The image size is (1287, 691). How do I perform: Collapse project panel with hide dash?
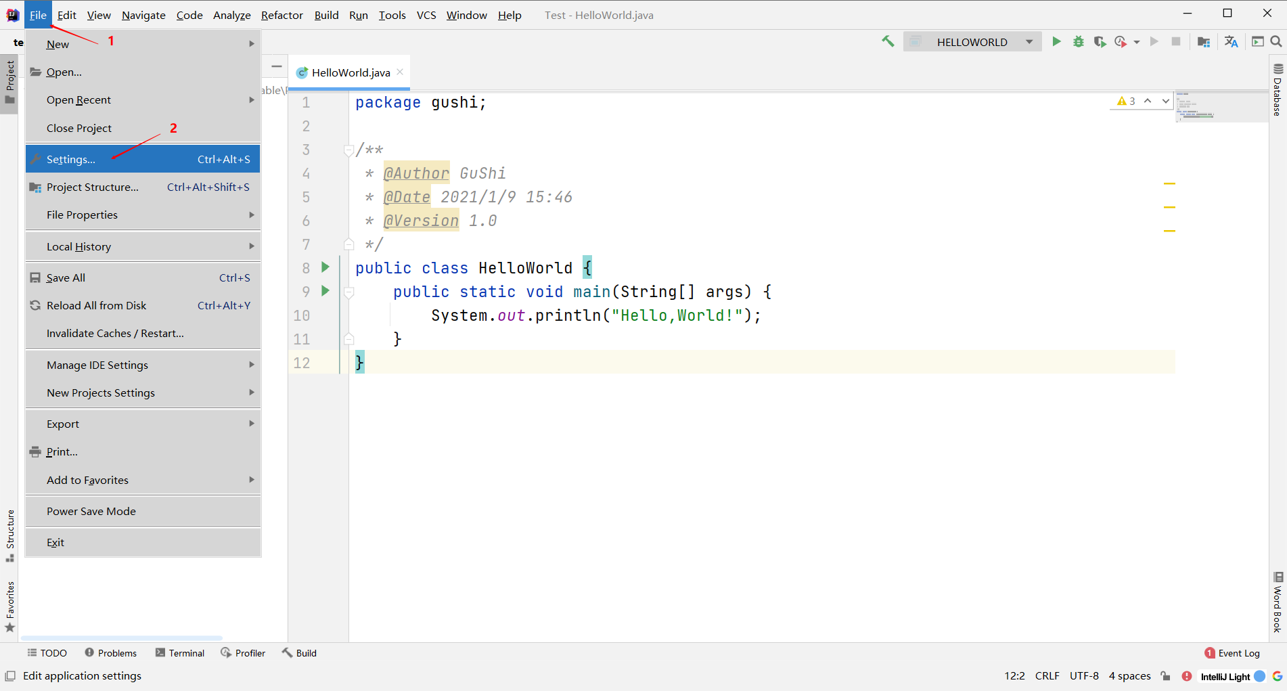coord(277,66)
